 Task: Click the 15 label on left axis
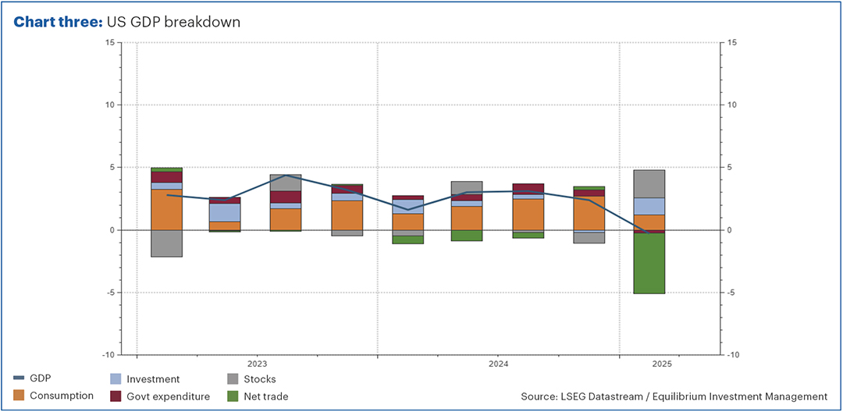point(111,42)
